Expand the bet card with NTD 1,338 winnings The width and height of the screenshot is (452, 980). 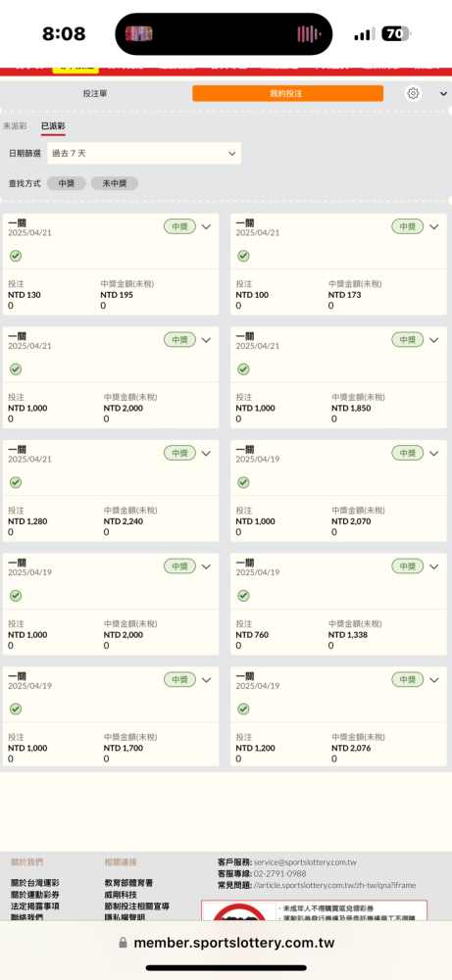point(434,566)
